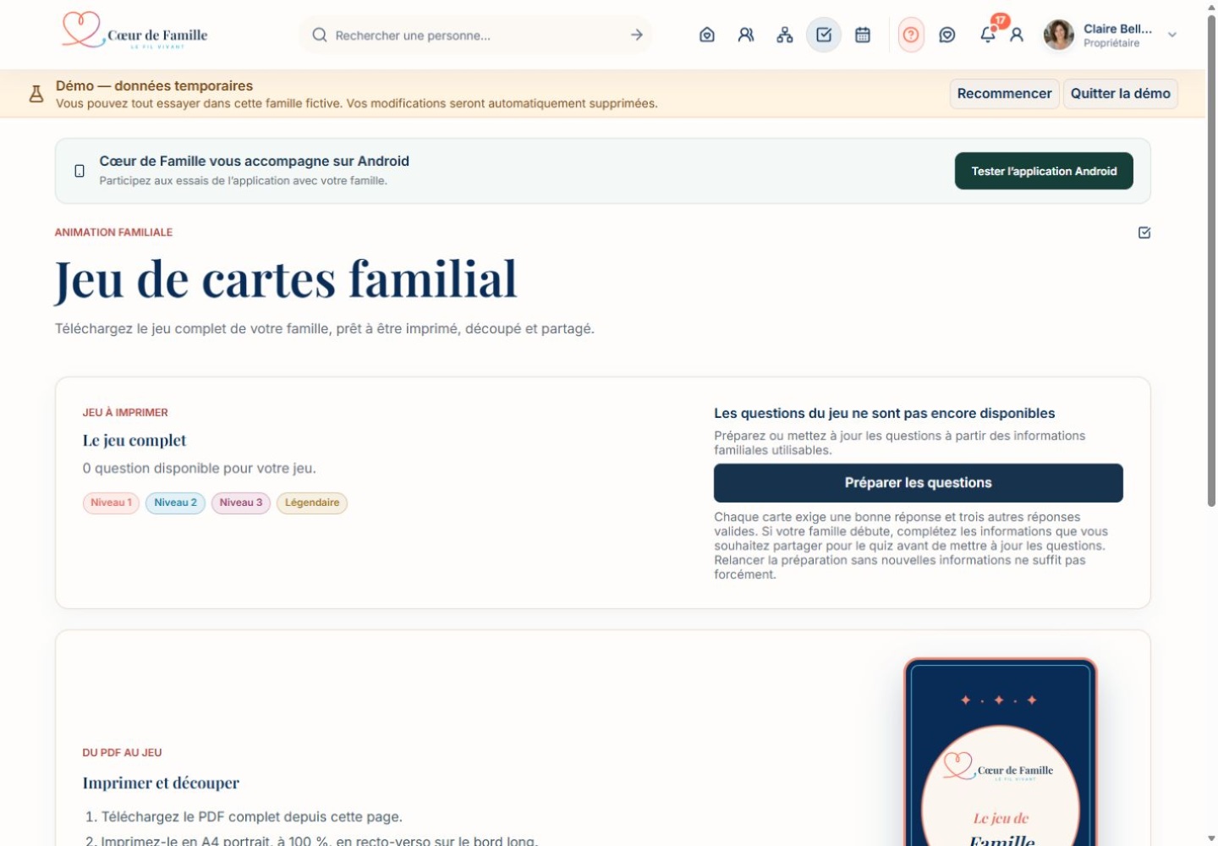The image size is (1218, 846).
Task: Click '0 question disponible pour votre jeu.' text
Action: tap(200, 469)
